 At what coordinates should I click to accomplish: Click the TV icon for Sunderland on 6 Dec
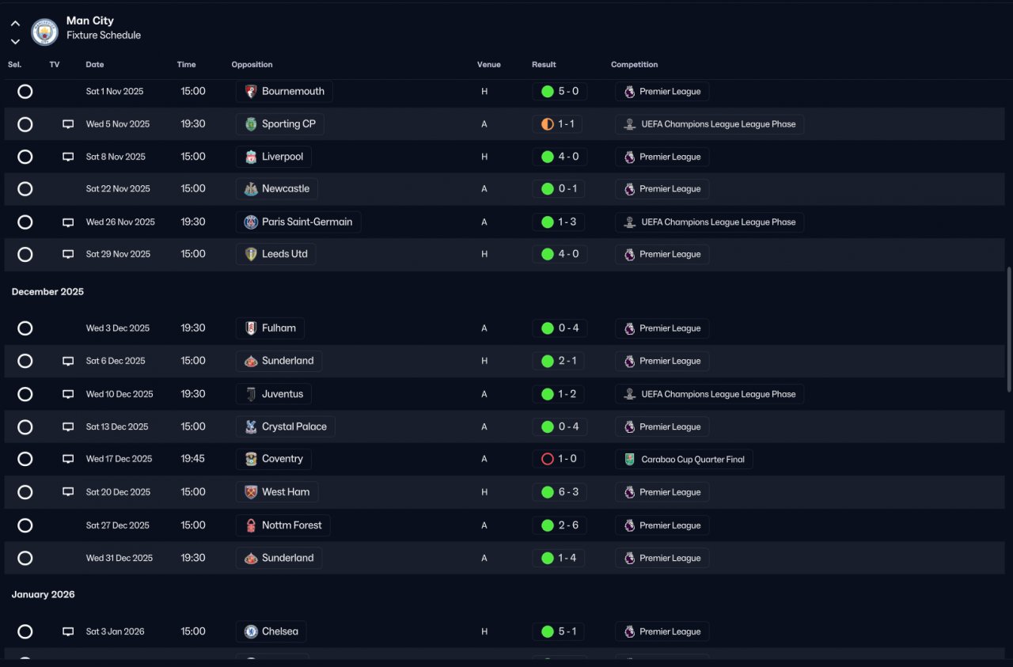coord(68,361)
